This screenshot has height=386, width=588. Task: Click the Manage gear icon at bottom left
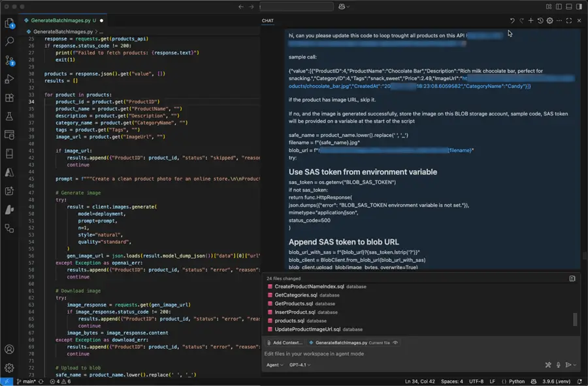[x=9, y=368]
